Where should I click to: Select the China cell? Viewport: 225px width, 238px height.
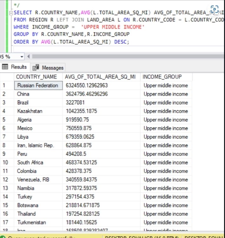coord(38,94)
